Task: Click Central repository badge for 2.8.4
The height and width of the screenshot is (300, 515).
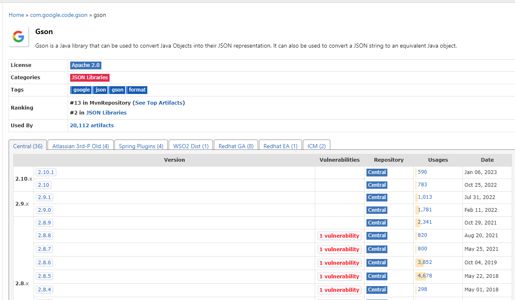Action: pos(377,290)
